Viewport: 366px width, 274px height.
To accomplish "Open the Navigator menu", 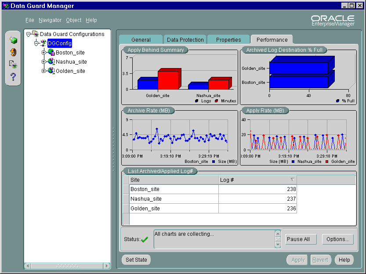I will click(50, 20).
